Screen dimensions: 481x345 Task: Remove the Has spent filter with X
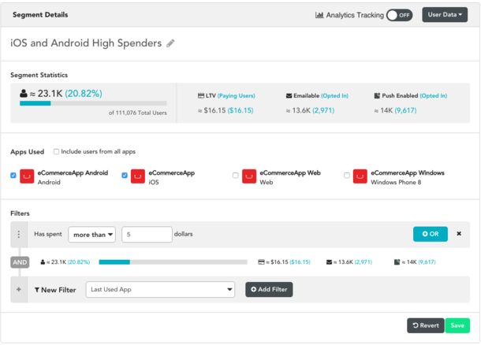tap(459, 234)
